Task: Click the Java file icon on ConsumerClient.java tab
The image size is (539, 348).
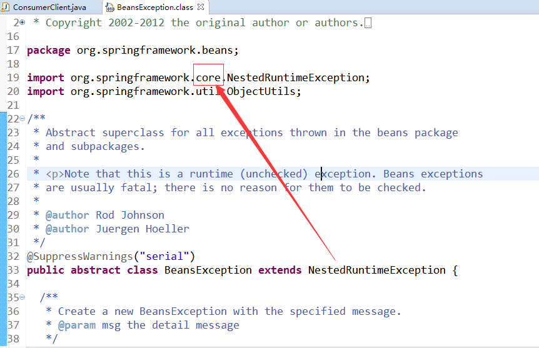Action: (x=6, y=7)
